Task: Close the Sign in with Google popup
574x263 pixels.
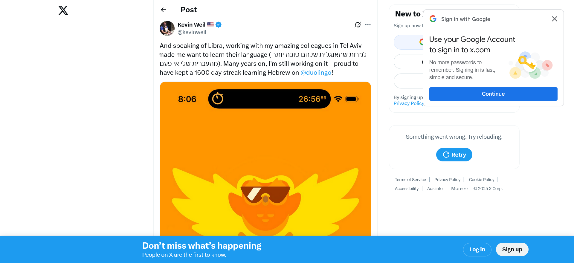Action: [555, 19]
